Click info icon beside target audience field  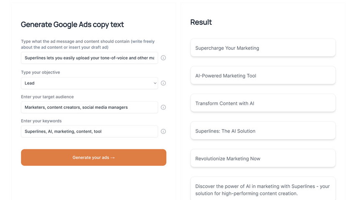(x=163, y=107)
